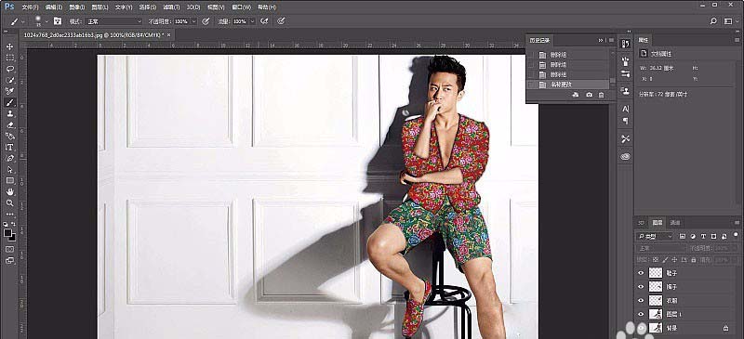Enable pressure for opacity icon
Viewport: 744px width, 339px height.
[x=206, y=21]
